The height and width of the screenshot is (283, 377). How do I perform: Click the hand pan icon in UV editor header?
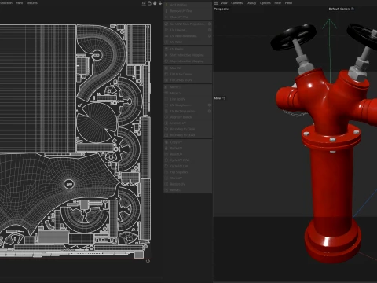(x=155, y=3)
